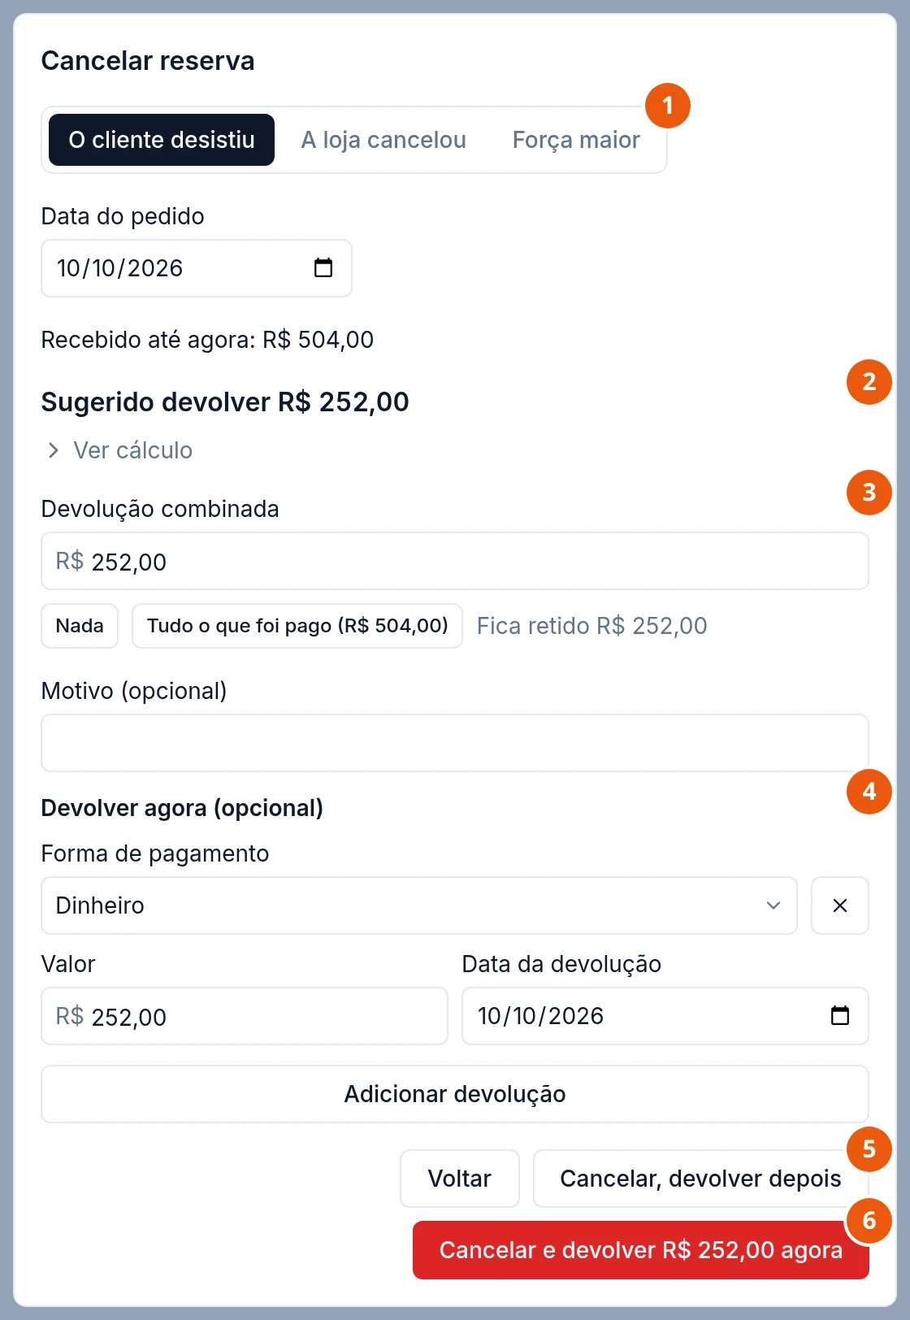
Task: Click "Adicionar devolução" button
Action: (455, 1094)
